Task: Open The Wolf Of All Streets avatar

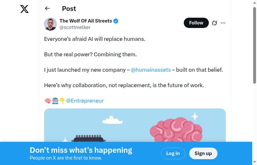Action: [50, 24]
